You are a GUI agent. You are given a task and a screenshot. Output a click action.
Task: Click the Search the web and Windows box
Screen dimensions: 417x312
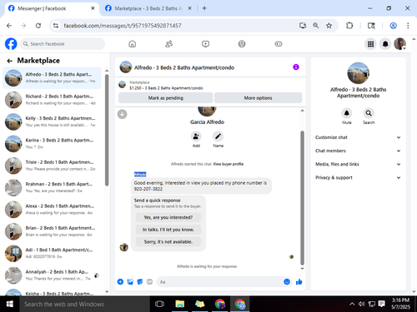(x=85, y=304)
